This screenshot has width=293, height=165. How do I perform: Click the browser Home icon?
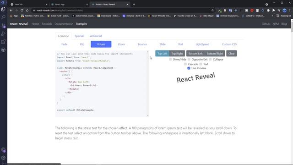[x=27, y=10]
